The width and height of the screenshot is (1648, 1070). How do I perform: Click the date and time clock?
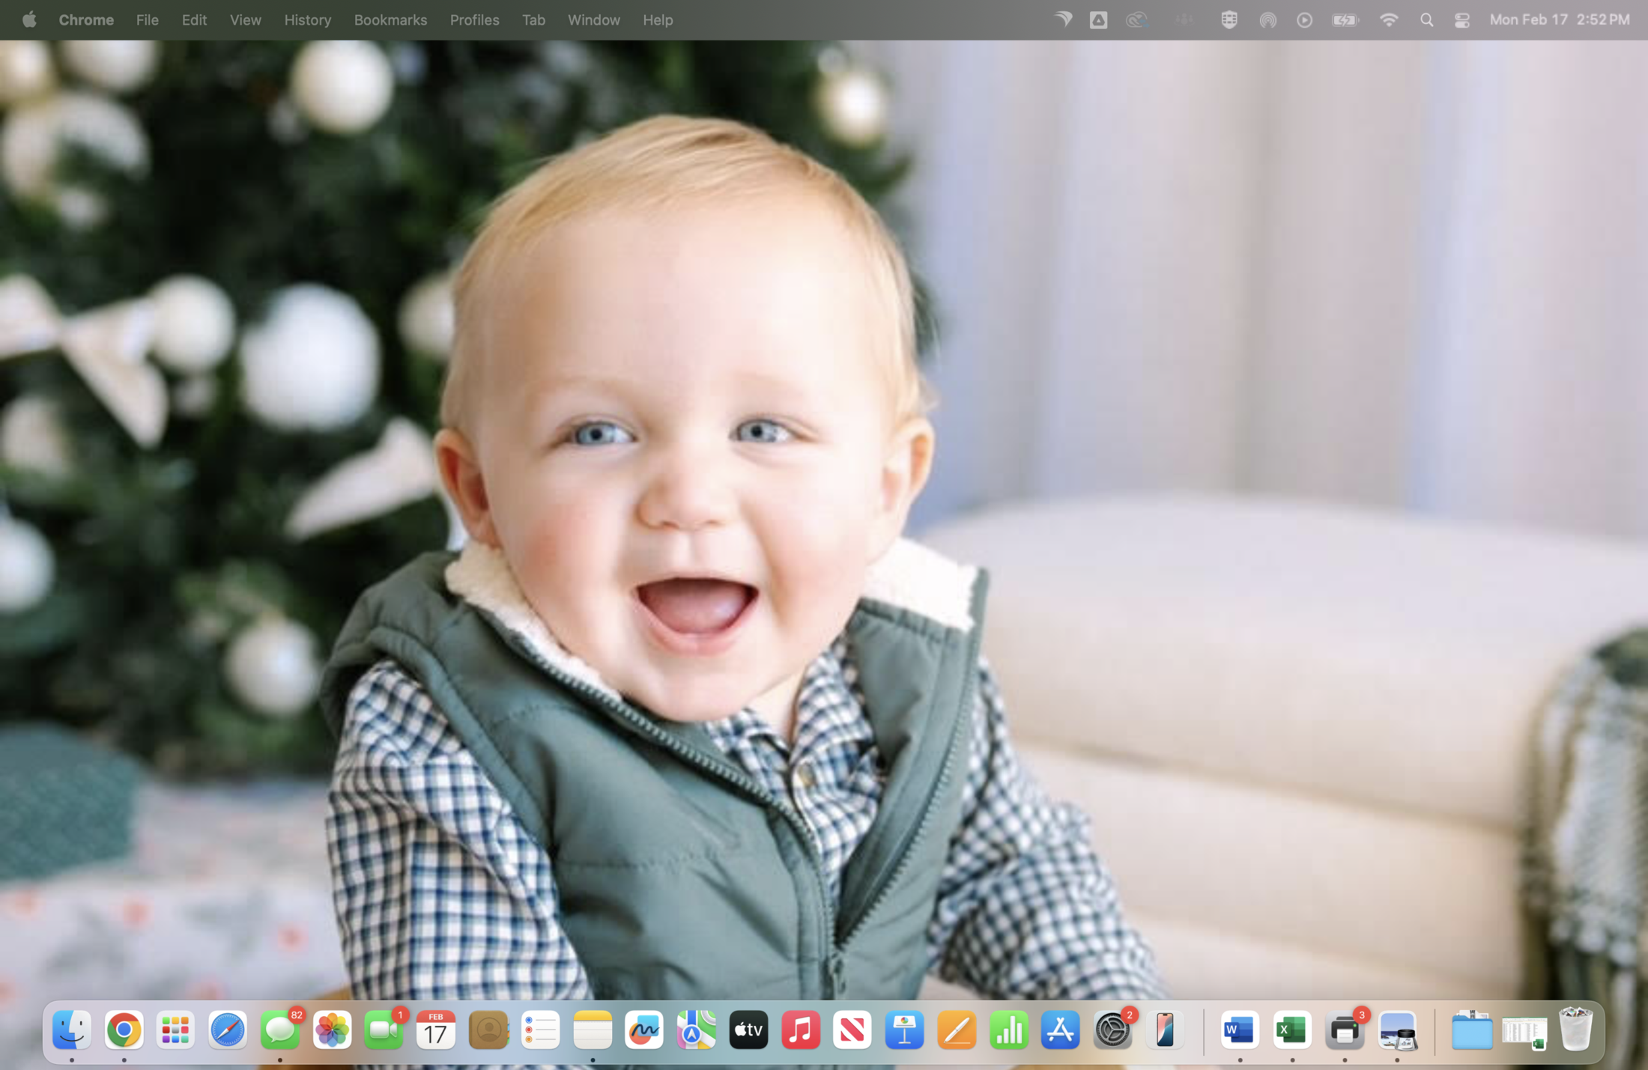(x=1560, y=20)
